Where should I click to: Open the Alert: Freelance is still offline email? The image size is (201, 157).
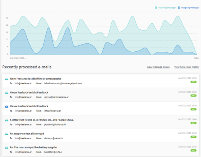tap(35, 79)
